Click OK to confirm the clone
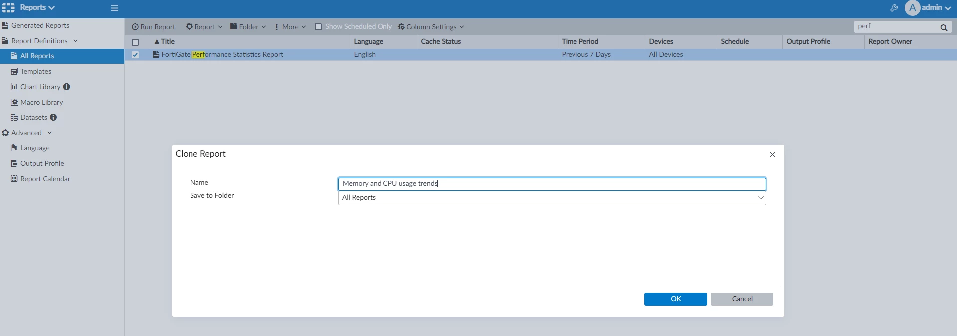957x336 pixels. tap(676, 299)
